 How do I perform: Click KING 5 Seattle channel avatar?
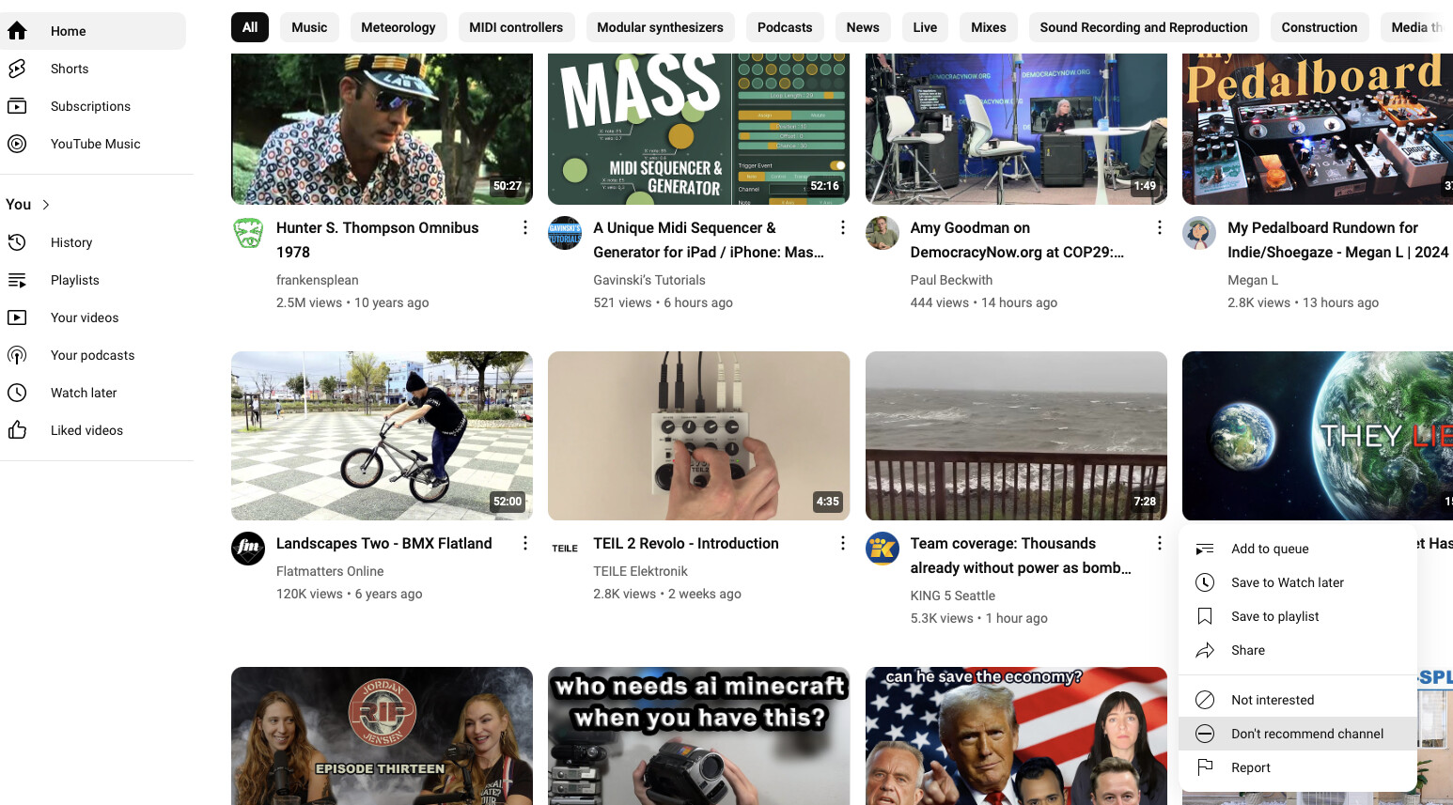point(882,549)
